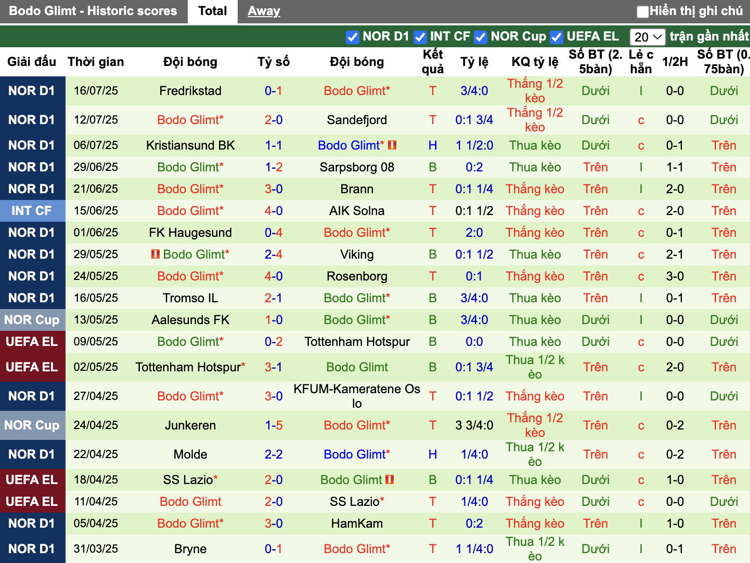The height and width of the screenshot is (563, 750).
Task: Click the red card icon beside Bodo Glimt vs SS Lazio 18/04/25
Action: click(390, 479)
